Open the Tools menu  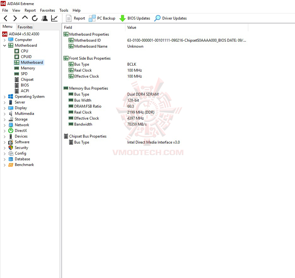(64, 10)
